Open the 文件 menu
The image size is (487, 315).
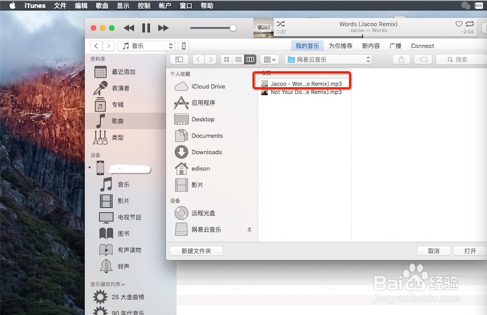pos(60,5)
